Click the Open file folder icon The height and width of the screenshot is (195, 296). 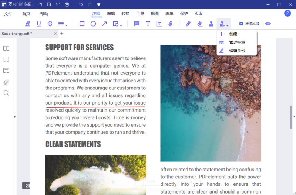(x=40, y=4)
